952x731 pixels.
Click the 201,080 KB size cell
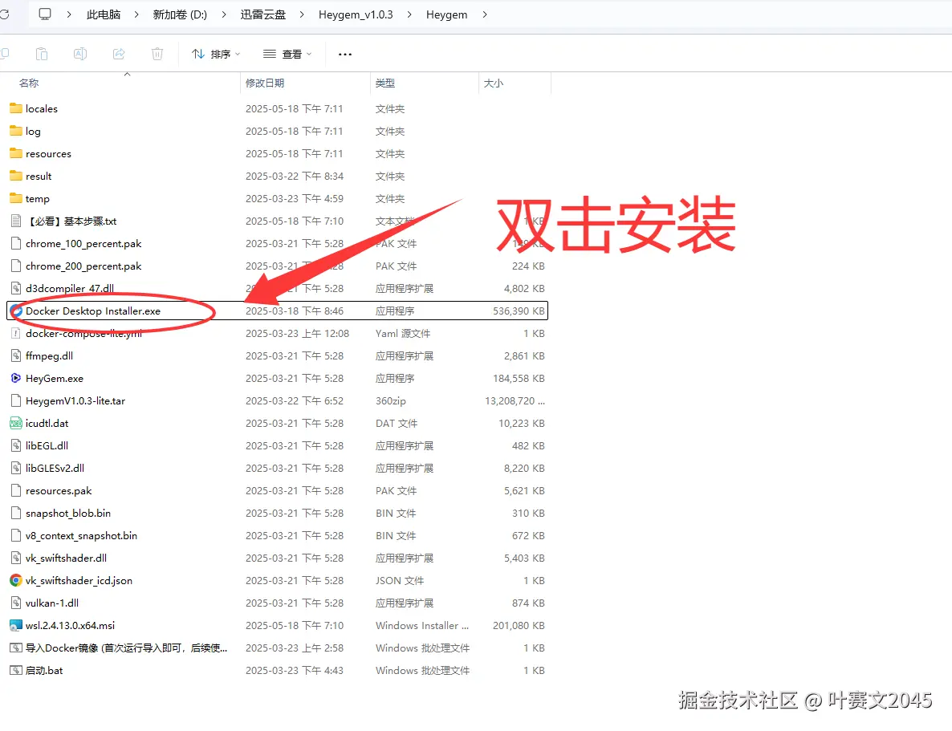519,625
